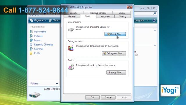The image size is (186, 105).
Task: Open the Quota tab
Action: click(x=122, y=13)
